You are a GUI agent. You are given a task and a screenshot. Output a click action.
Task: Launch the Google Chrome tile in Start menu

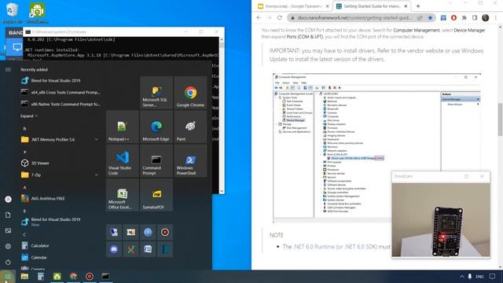point(190,93)
